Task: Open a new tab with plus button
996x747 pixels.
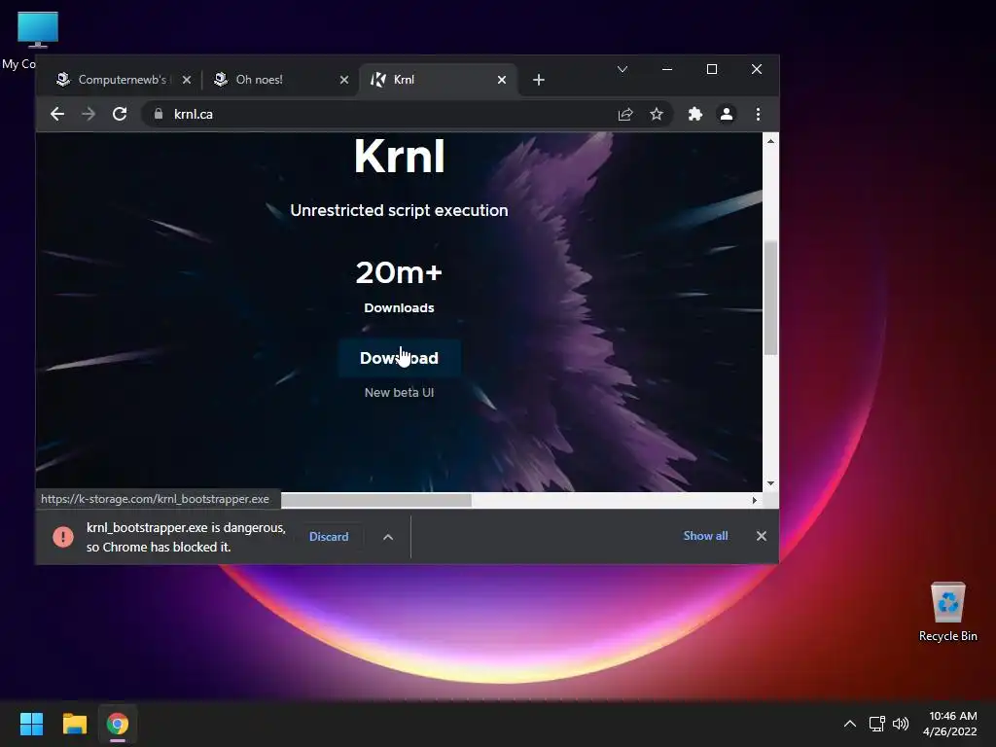Action: tap(539, 80)
